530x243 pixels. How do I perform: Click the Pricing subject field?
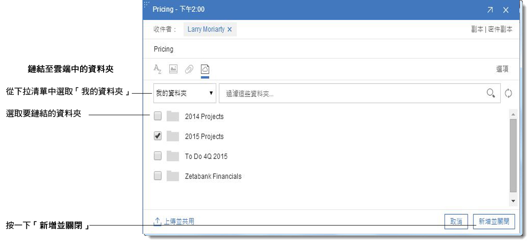pos(331,49)
